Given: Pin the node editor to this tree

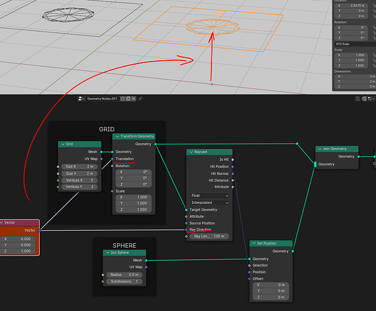Looking at the screenshot, I should 140,98.
